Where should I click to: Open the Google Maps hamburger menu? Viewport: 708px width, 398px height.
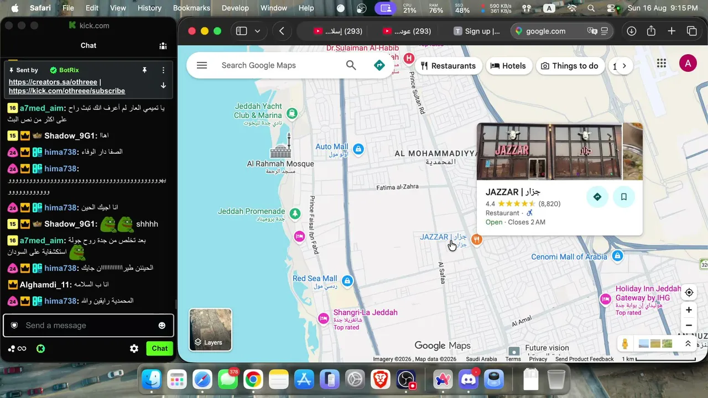point(202,65)
